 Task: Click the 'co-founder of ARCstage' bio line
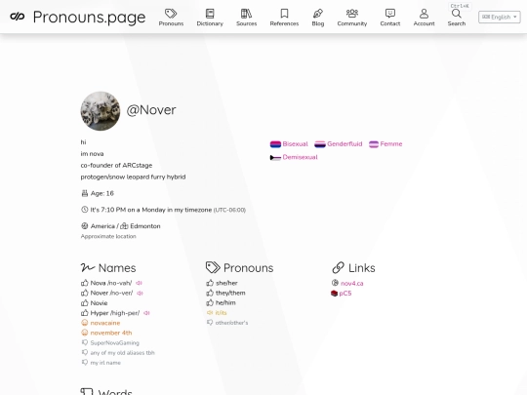point(116,165)
